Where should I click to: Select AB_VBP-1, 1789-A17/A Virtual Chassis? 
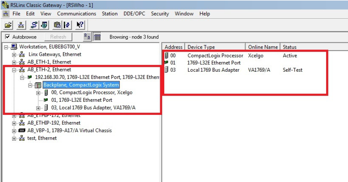click(x=69, y=131)
